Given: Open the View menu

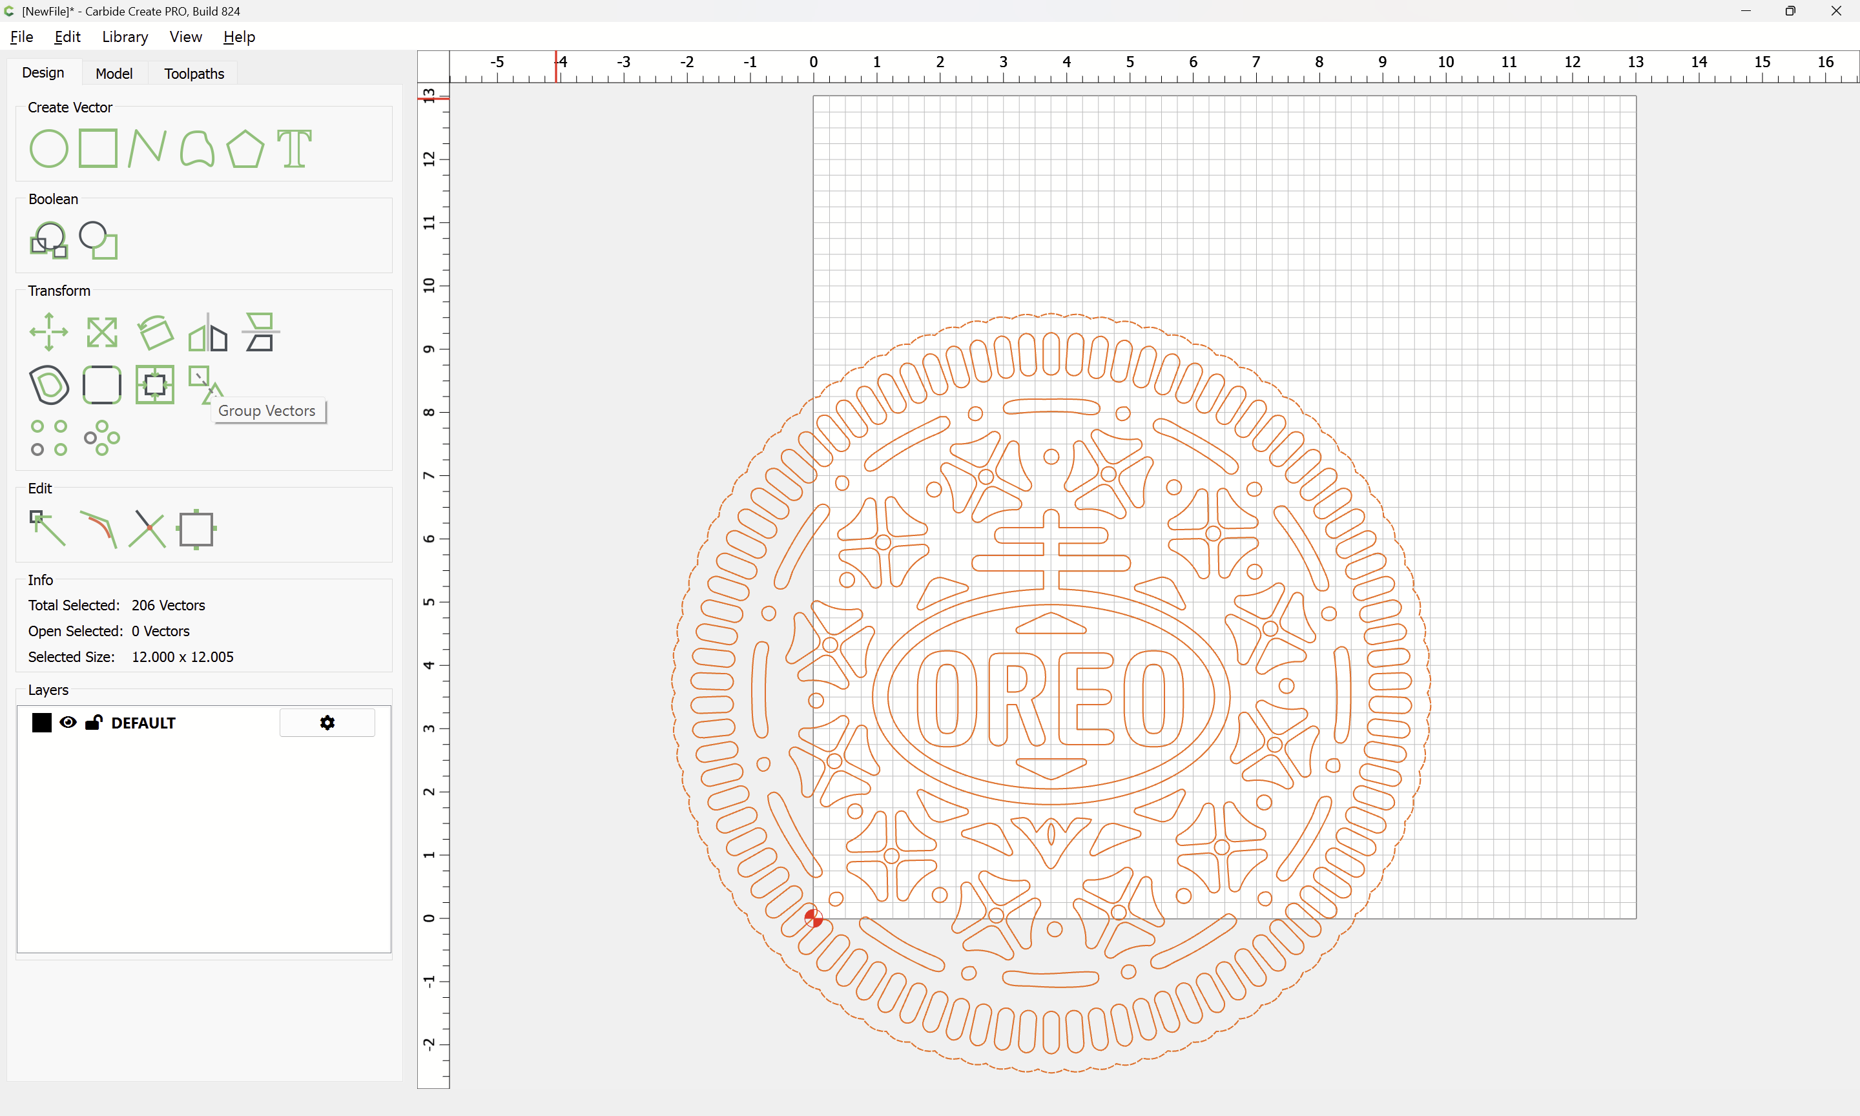Looking at the screenshot, I should 185,37.
